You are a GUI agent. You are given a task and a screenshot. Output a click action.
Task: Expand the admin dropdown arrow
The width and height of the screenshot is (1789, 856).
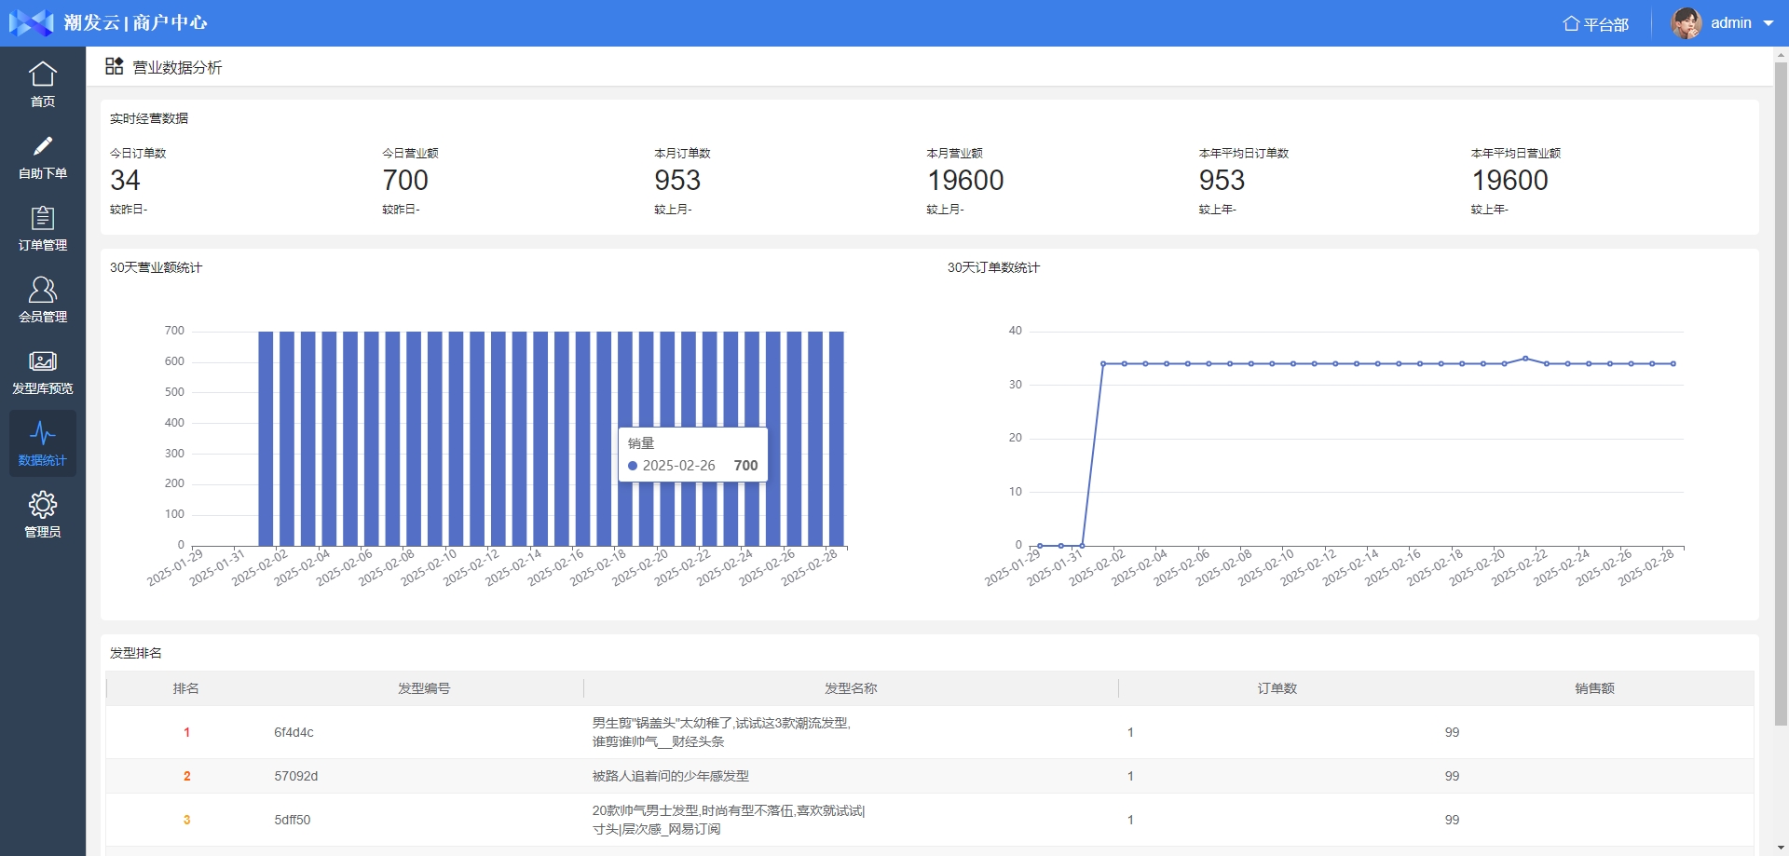point(1769,23)
